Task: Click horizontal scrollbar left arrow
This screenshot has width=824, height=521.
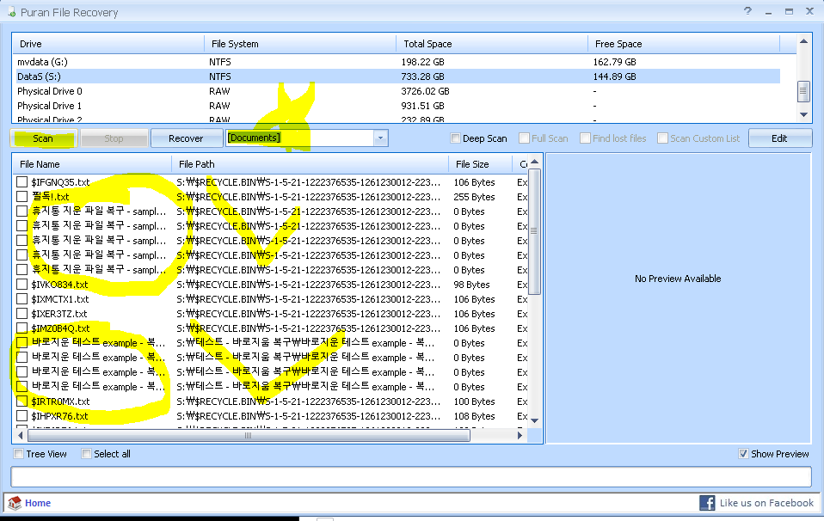Action: (x=21, y=435)
